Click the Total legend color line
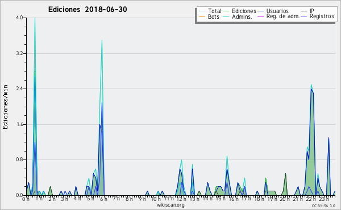The width and height of the screenshot is (341, 210). [202, 11]
